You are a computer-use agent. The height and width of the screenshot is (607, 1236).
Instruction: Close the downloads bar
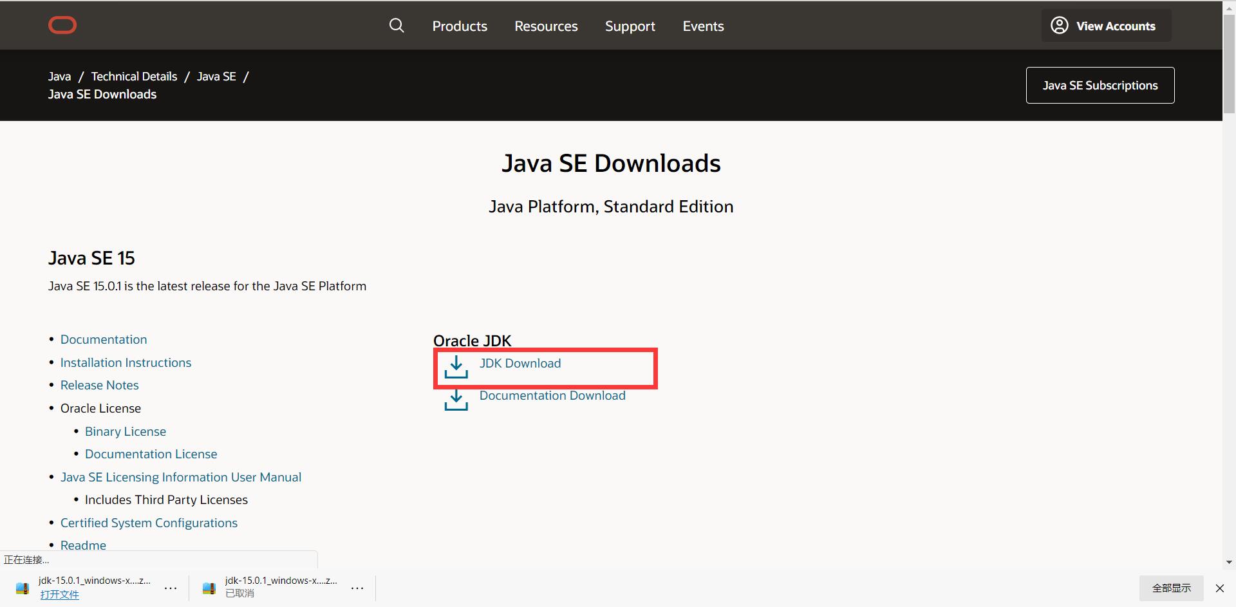[1219, 588]
